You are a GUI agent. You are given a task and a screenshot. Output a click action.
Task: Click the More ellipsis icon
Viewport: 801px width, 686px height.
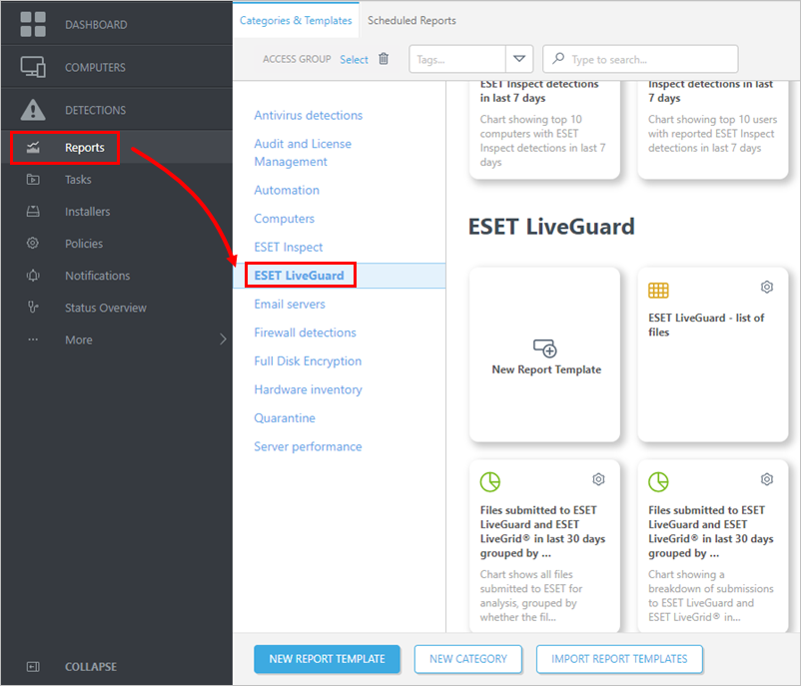pos(33,340)
